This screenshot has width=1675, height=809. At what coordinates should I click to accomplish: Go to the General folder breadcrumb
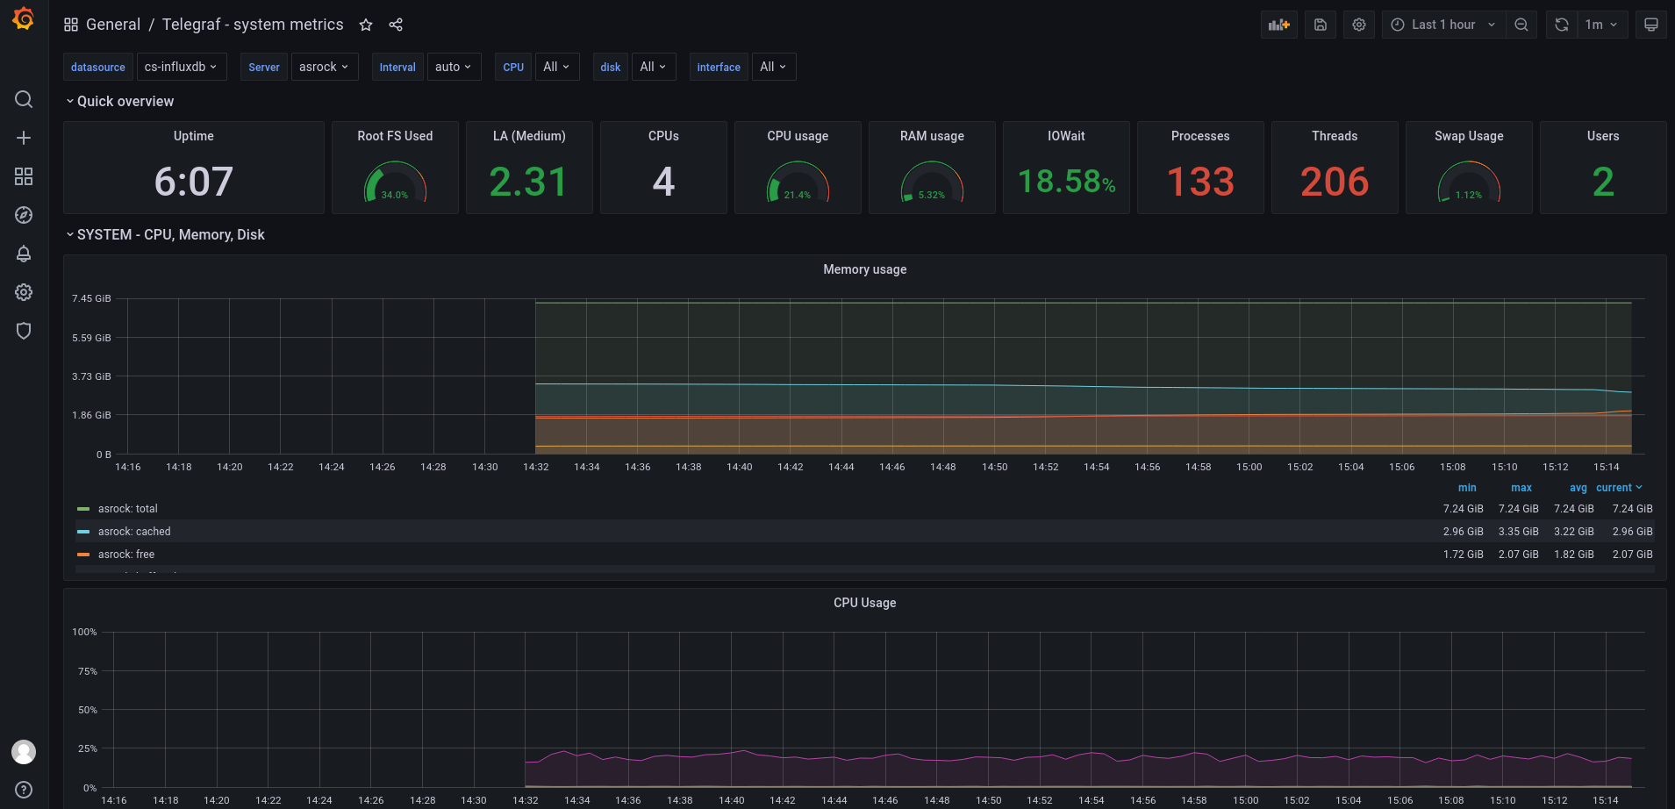pyautogui.click(x=113, y=25)
